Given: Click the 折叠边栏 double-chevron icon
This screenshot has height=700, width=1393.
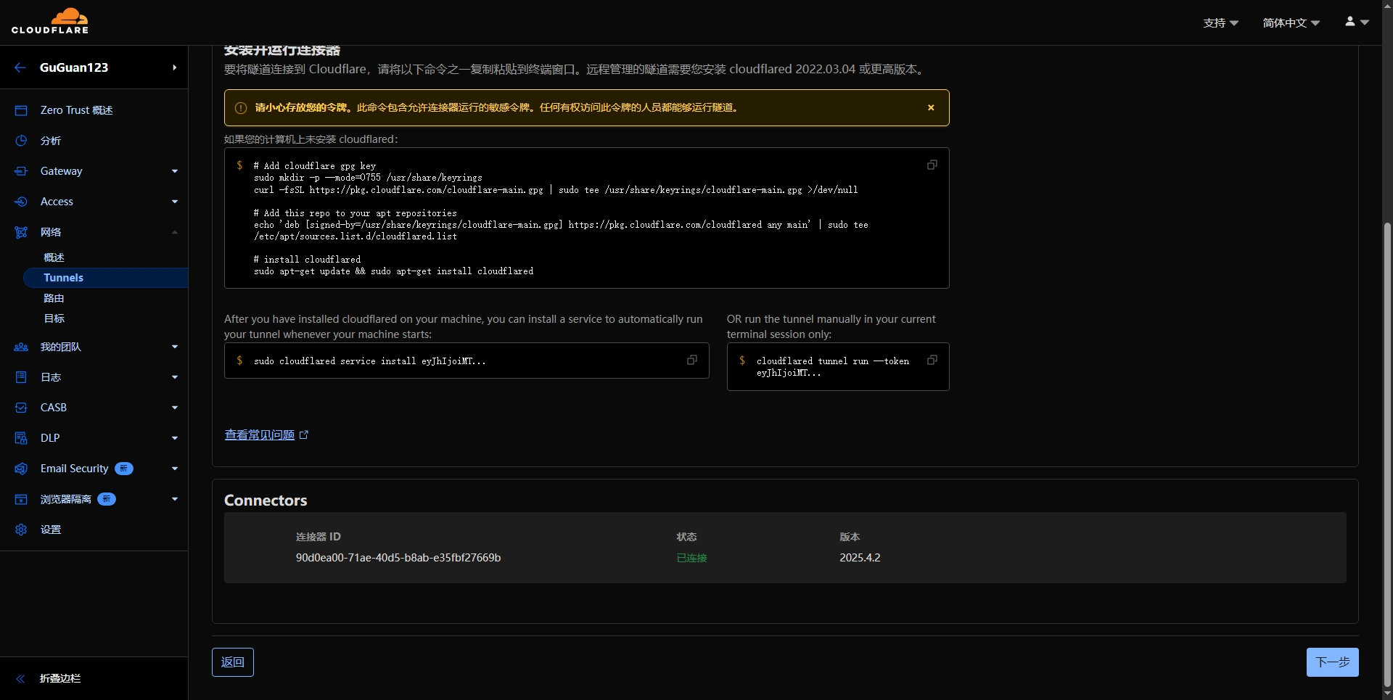Looking at the screenshot, I should (20, 679).
